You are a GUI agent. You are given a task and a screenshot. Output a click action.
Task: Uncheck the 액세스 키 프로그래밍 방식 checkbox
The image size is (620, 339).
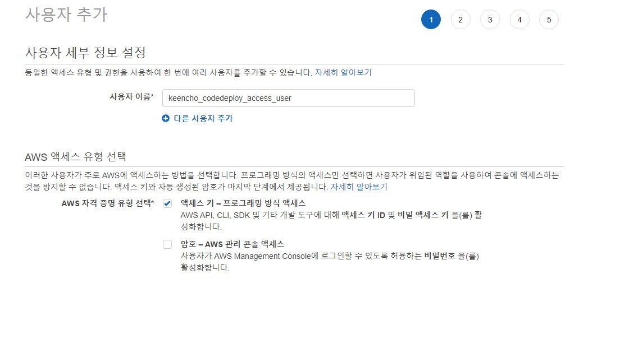tap(167, 203)
